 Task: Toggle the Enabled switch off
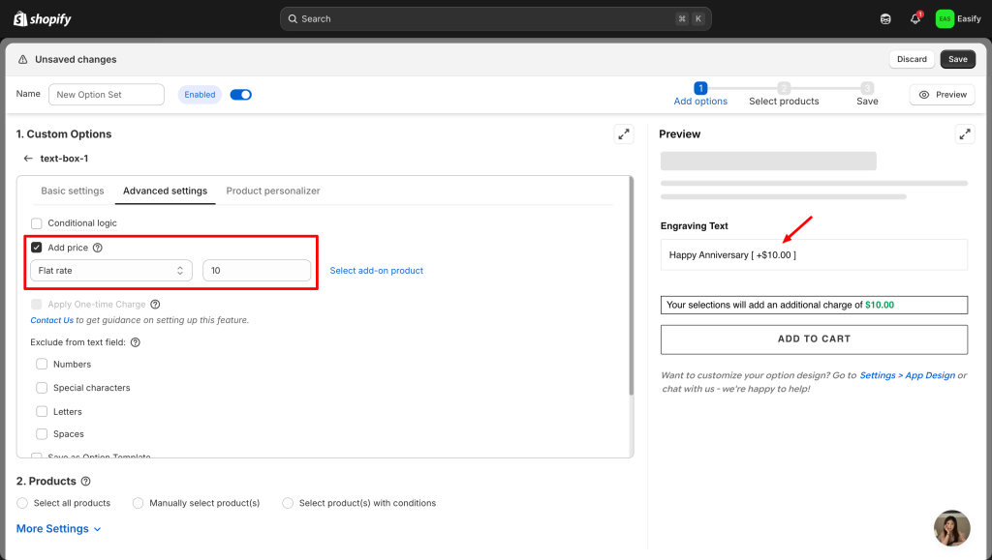(240, 95)
